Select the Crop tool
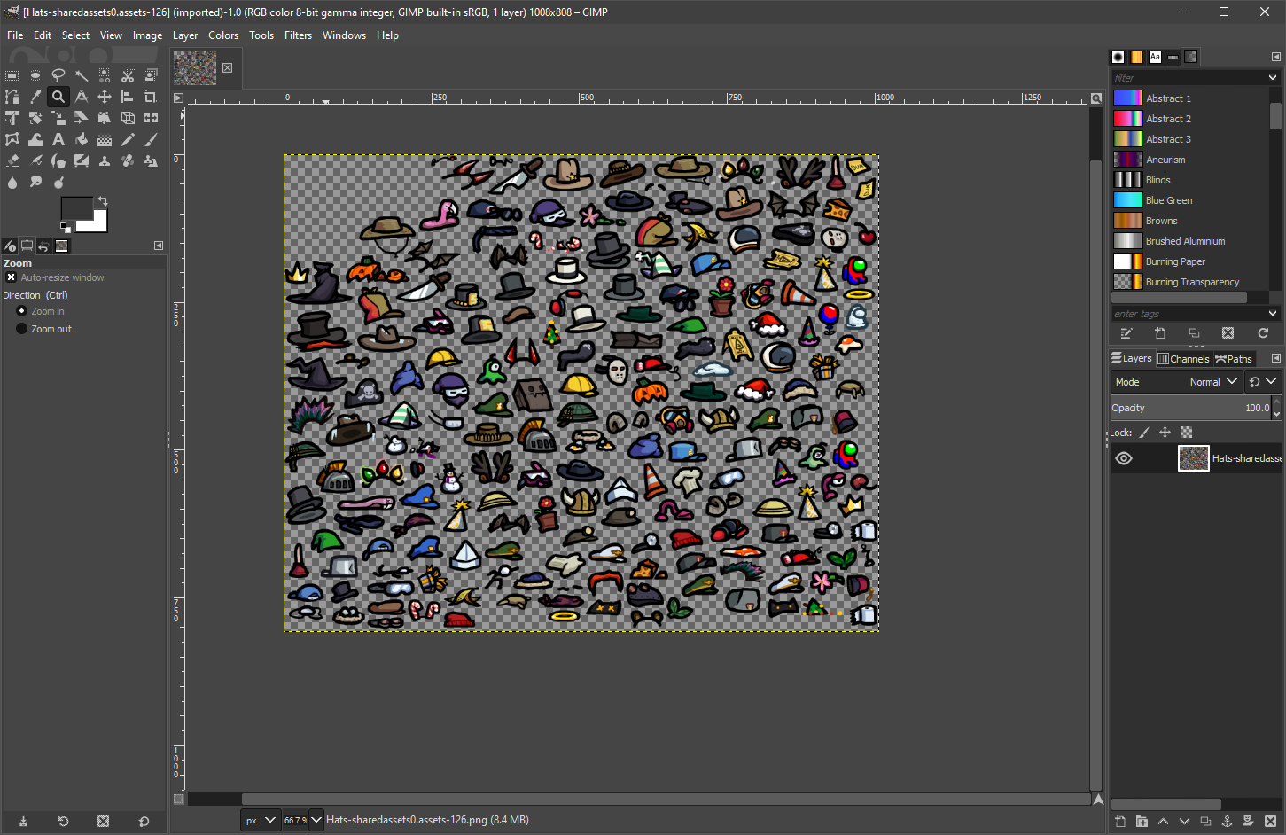 [151, 97]
